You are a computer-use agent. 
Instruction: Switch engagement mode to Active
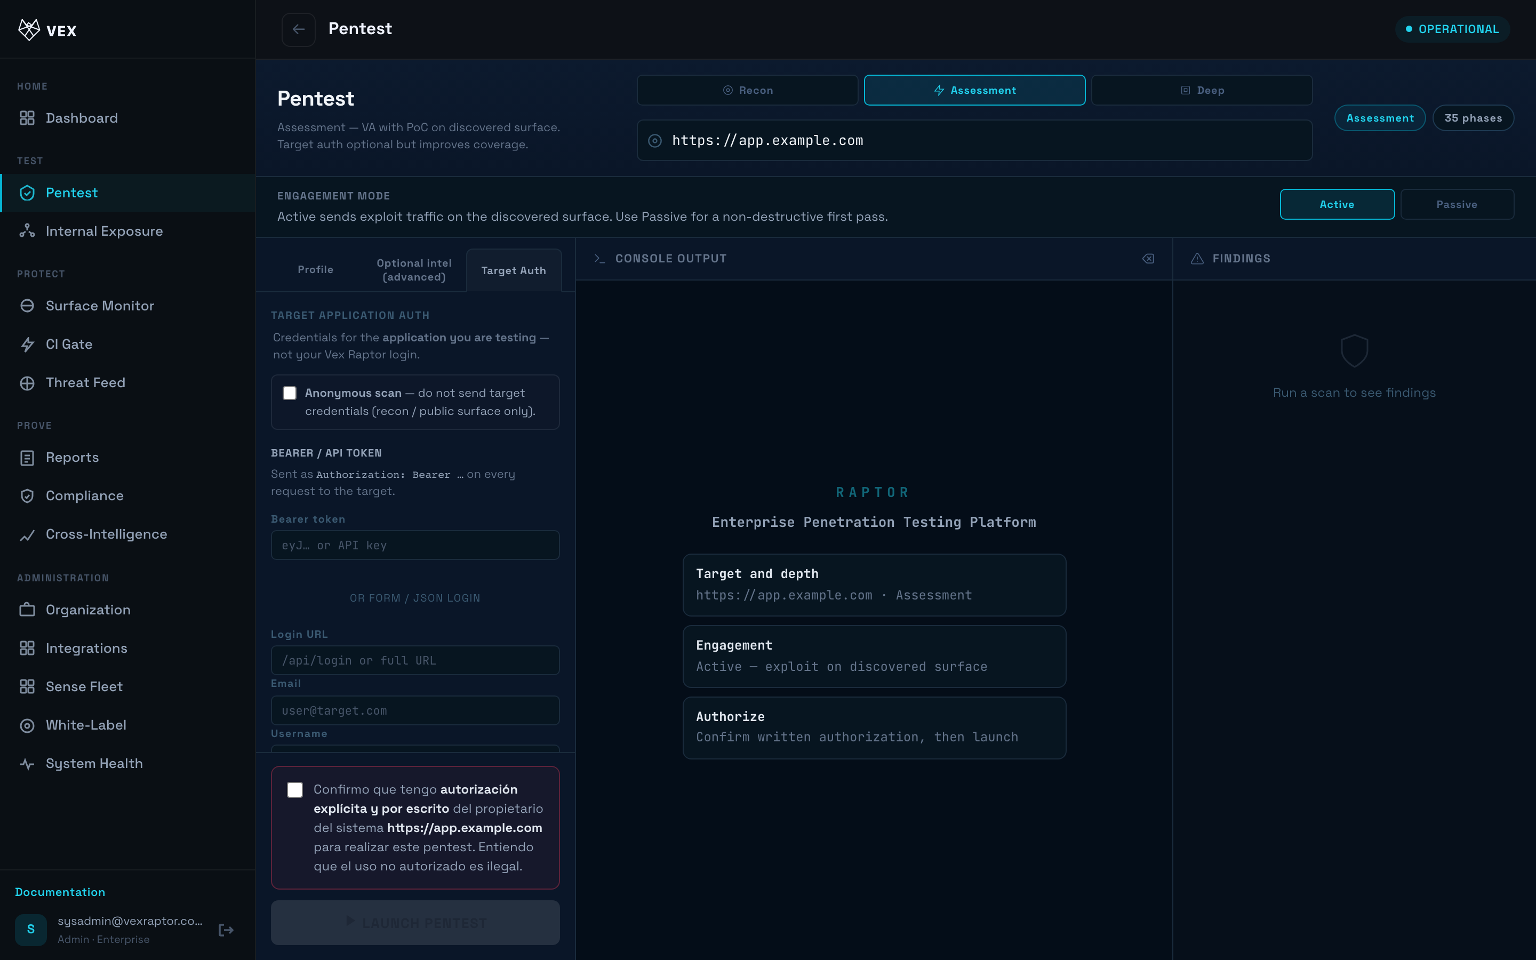(x=1337, y=204)
